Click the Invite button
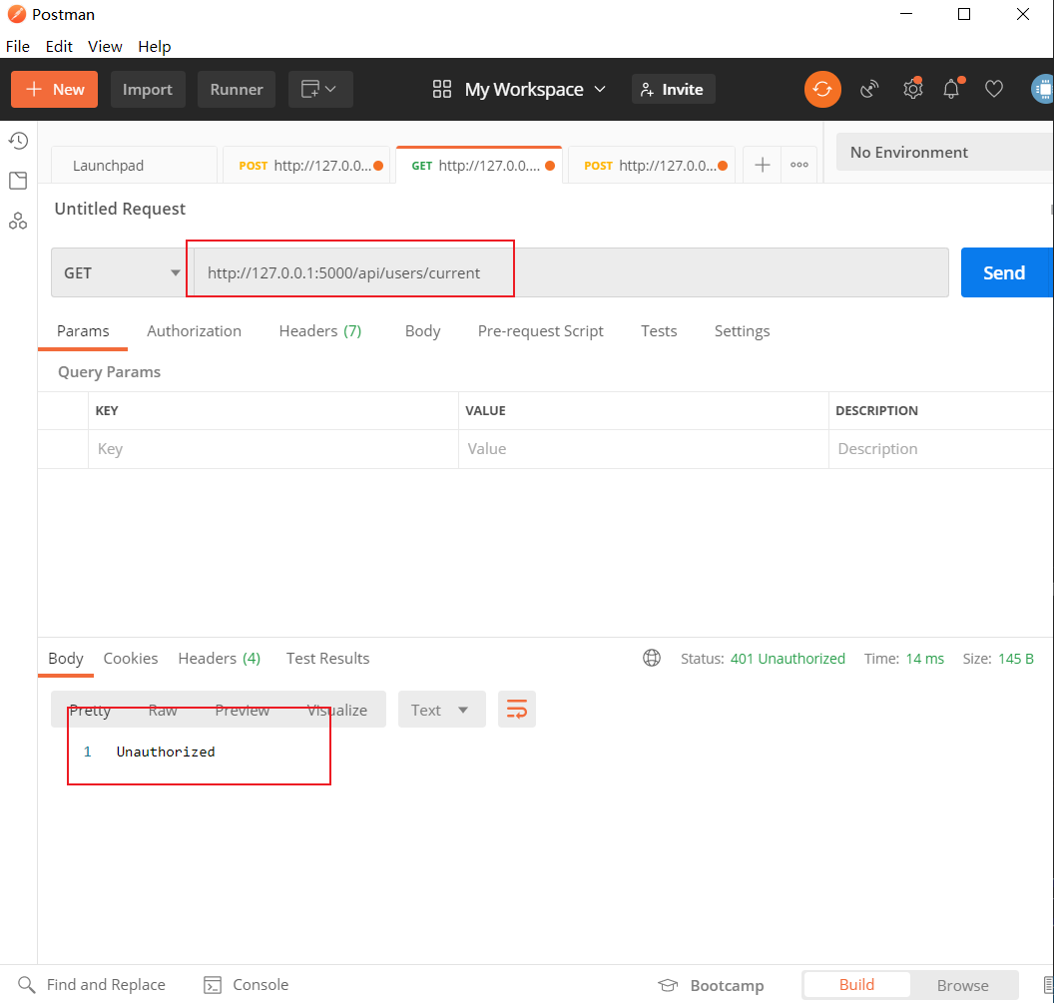Viewport: 1054px width, 1003px height. pyautogui.click(x=673, y=90)
